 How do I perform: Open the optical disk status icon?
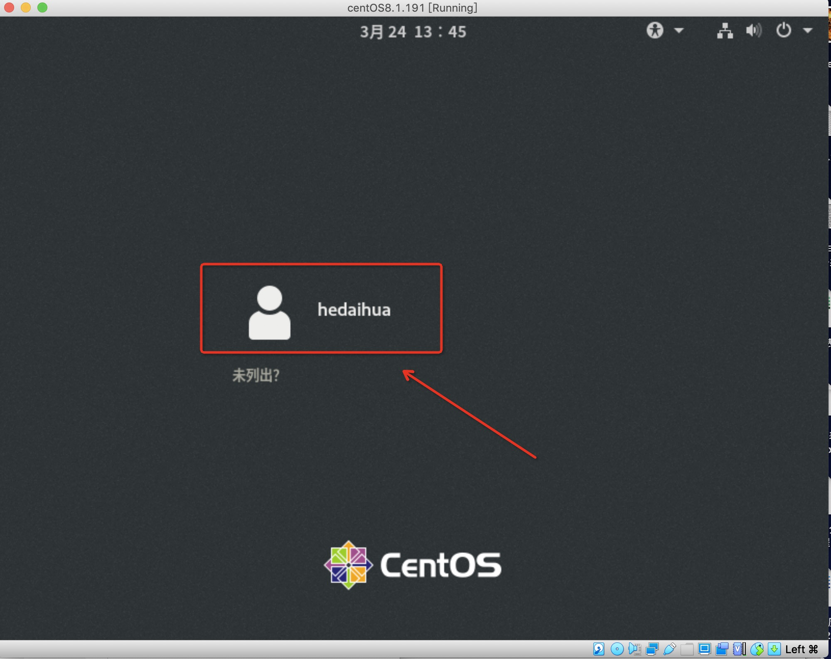pos(617,649)
